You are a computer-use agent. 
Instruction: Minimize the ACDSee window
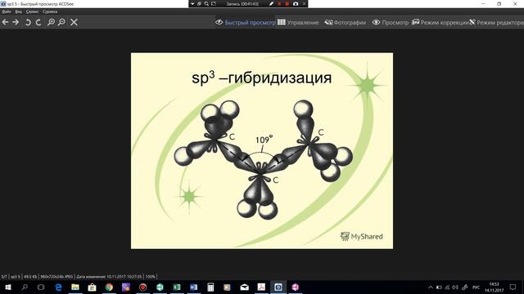tap(483, 3)
